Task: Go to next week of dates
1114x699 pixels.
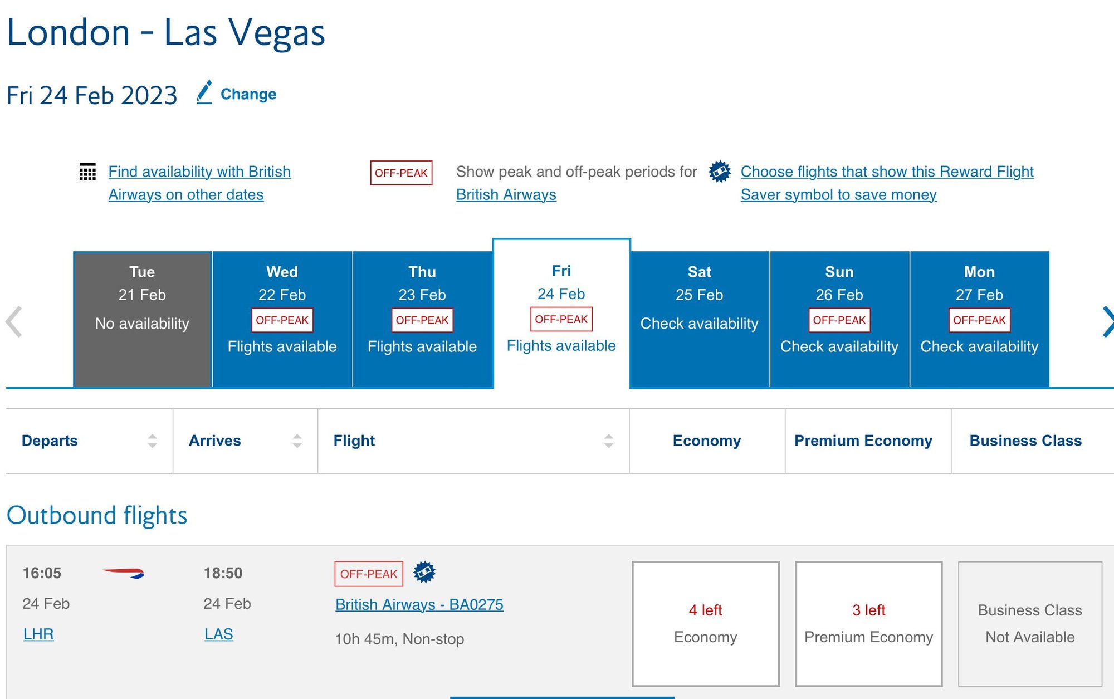Action: point(1107,321)
